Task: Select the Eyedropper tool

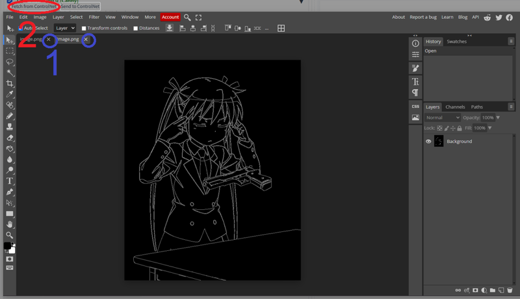Action: 10,94
